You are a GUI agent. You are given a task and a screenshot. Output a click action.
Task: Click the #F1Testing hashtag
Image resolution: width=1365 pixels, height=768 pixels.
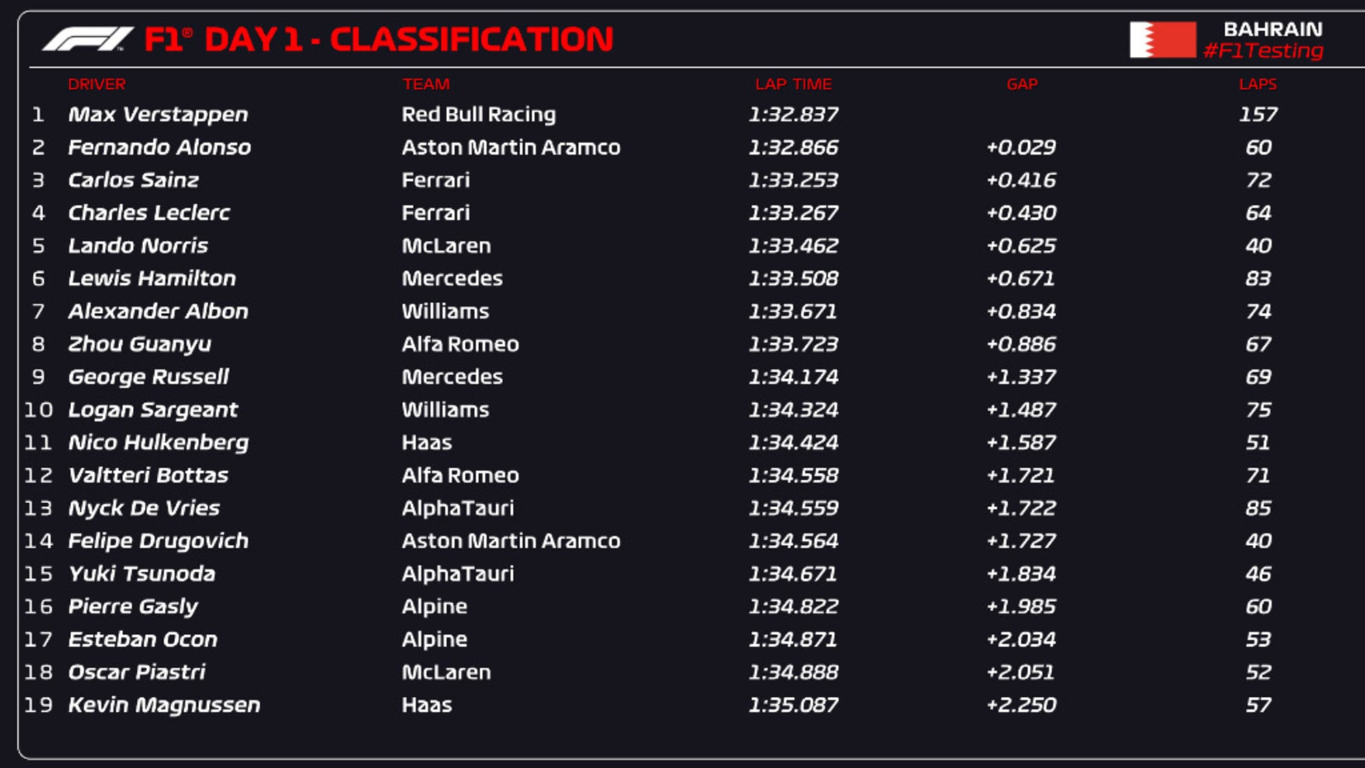pos(1263,51)
